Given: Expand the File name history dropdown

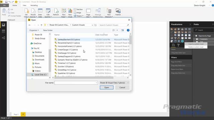Looking at the screenshot, I should pyautogui.click(x=96, y=83).
